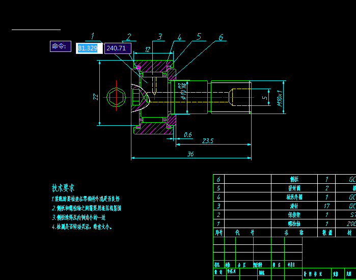Viewport: 356px width, 280px height.
Task: Select balloon callout number 1
Action: [92, 36]
